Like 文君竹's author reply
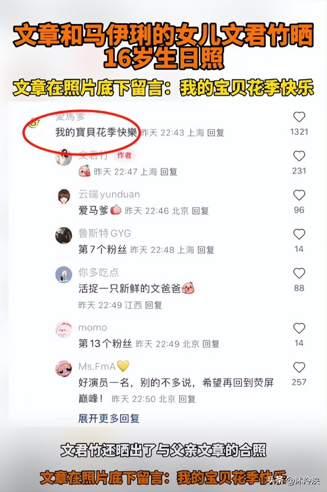Viewport: 327px width, 492px height. [x=299, y=156]
